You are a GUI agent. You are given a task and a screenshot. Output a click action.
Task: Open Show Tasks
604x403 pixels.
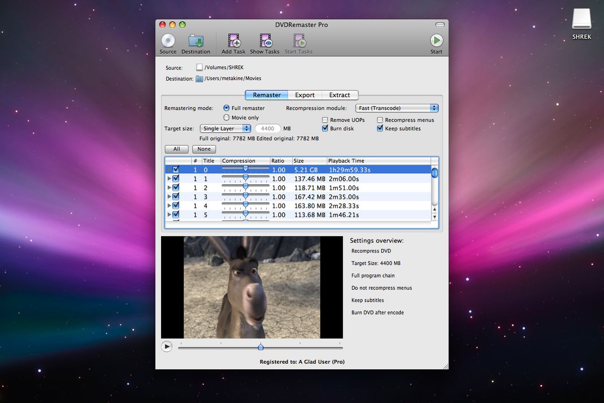coord(264,39)
